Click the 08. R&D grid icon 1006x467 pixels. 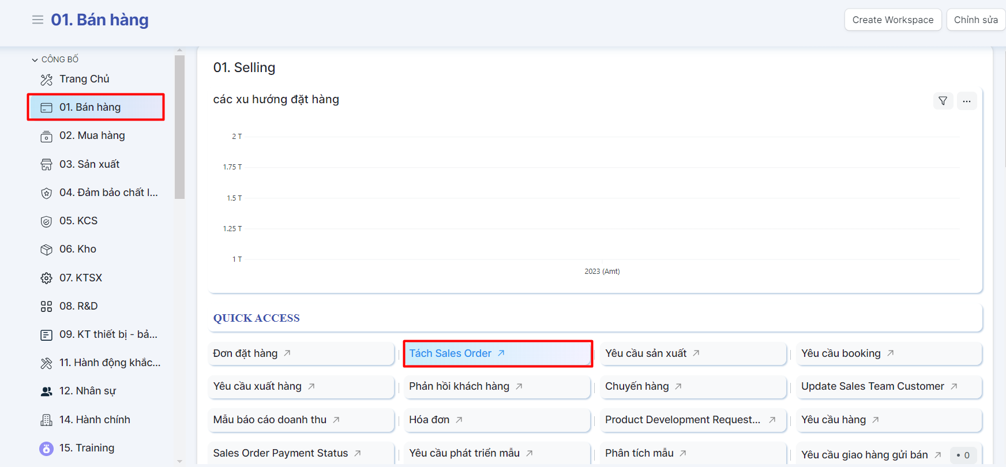pos(46,307)
